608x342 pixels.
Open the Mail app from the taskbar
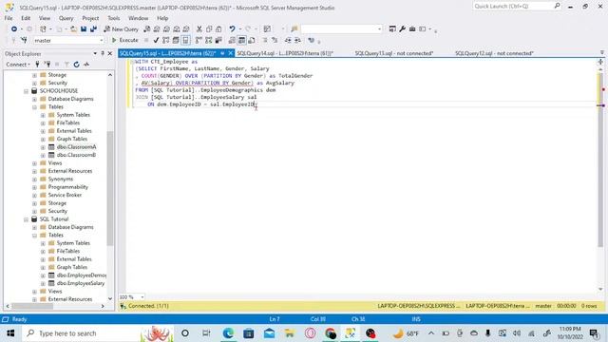tap(269, 333)
